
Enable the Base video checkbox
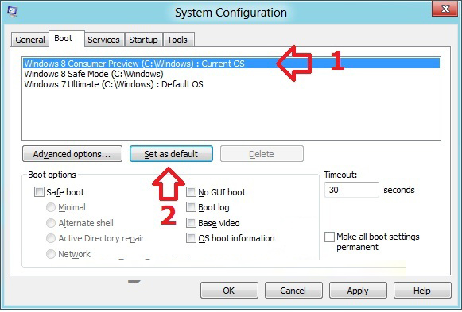191,223
